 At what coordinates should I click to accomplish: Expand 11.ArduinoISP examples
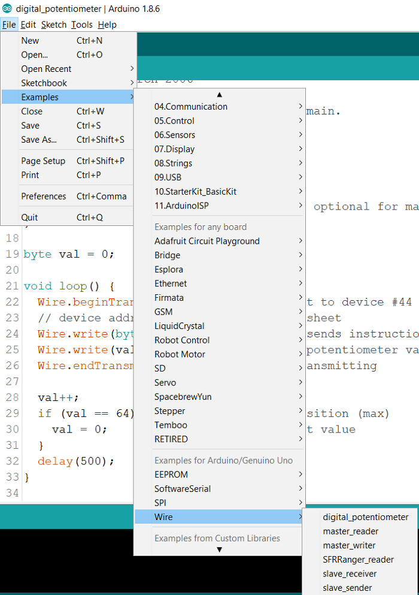(220, 206)
